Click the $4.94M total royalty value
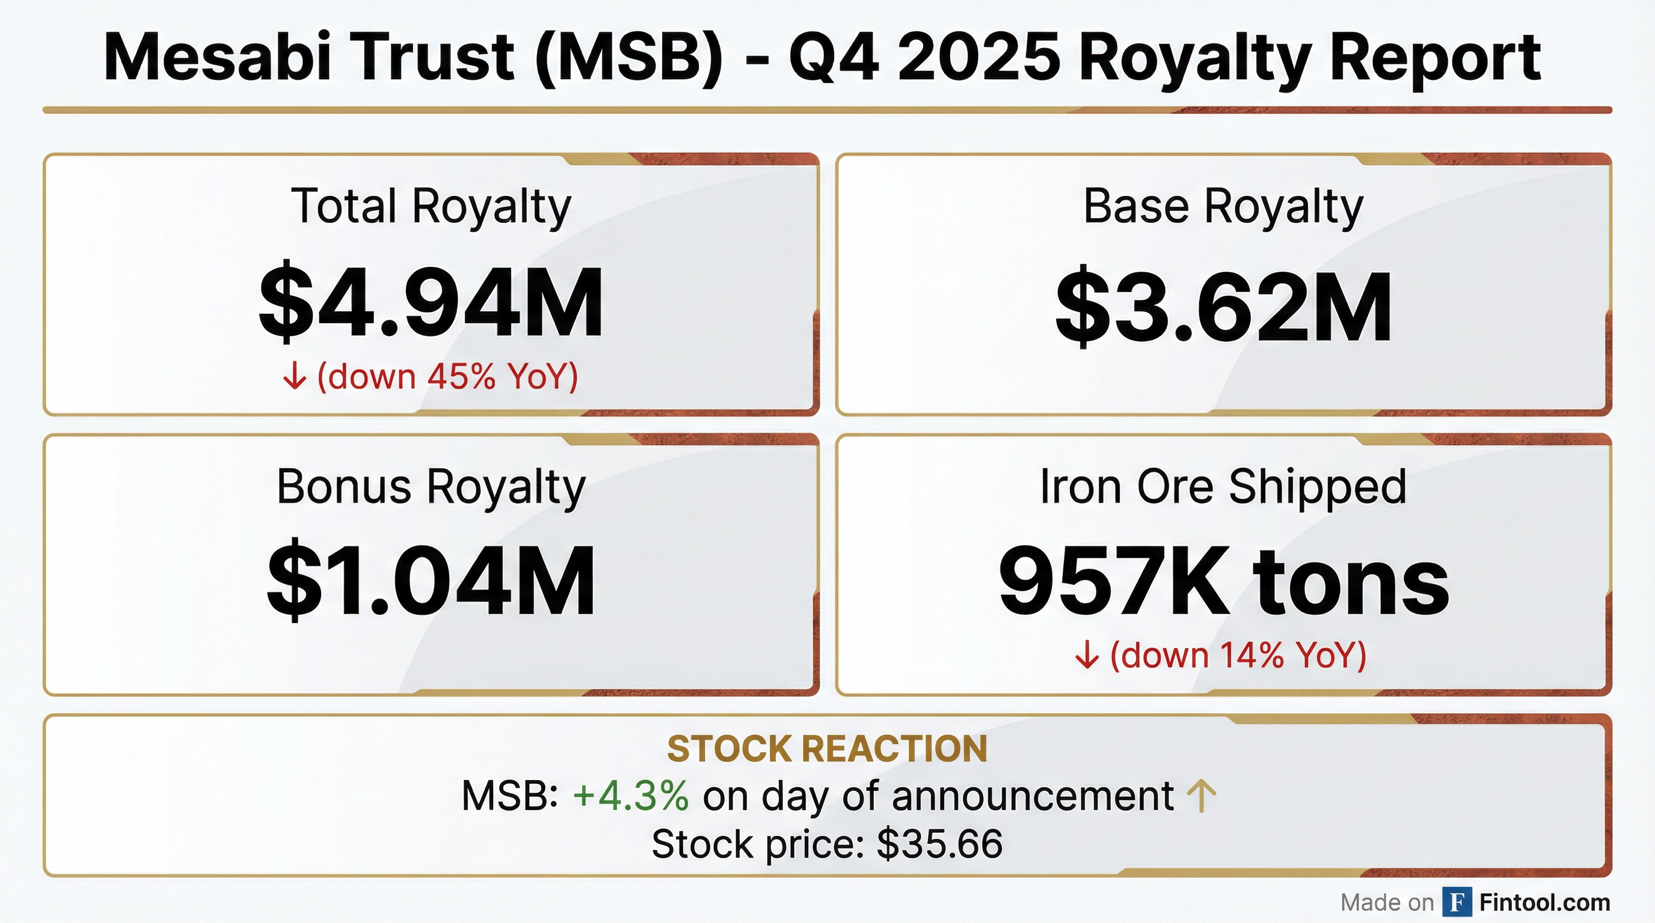The height and width of the screenshot is (923, 1655). click(x=431, y=303)
